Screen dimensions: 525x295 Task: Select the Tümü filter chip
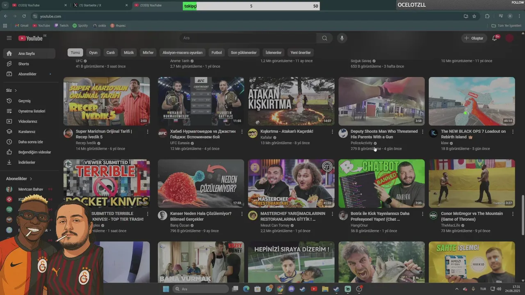(75, 52)
